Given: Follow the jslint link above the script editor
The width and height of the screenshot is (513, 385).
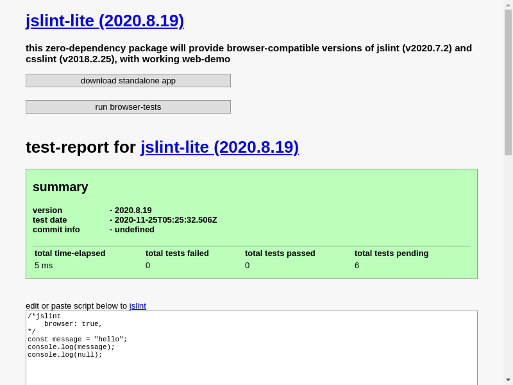Looking at the screenshot, I should pyautogui.click(x=137, y=306).
